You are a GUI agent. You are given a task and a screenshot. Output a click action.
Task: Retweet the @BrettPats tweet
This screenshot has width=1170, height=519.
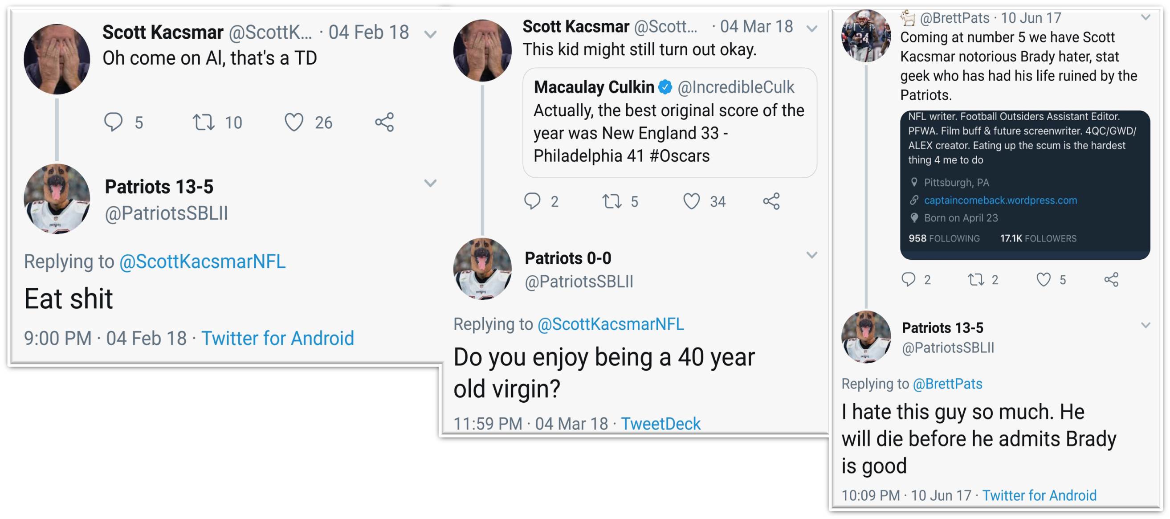coord(976,279)
